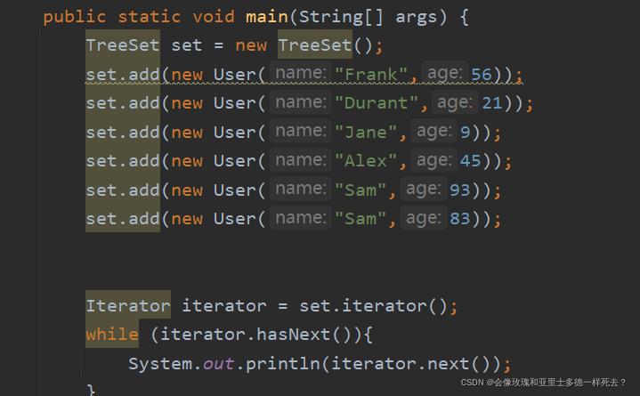Click the italic "out" field
This screenshot has width=640, height=396.
point(218,364)
